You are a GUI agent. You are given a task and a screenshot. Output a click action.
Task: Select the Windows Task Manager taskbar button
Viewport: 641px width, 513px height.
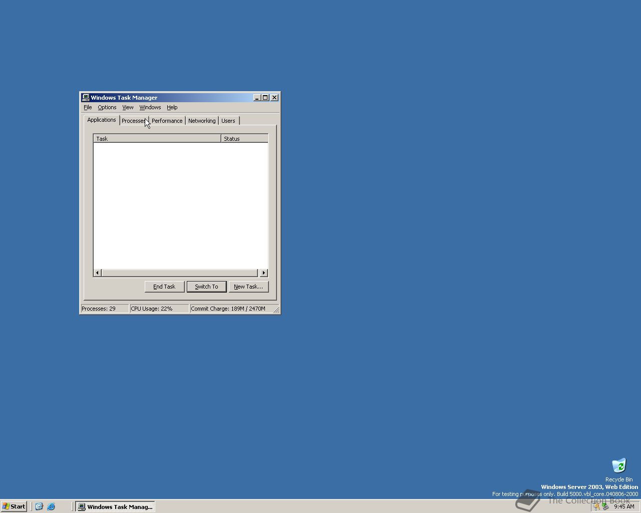[x=115, y=506]
